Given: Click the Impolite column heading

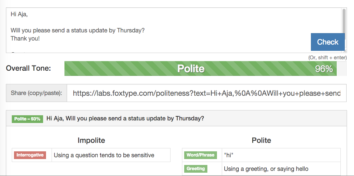Looking at the screenshot, I should point(91,140).
